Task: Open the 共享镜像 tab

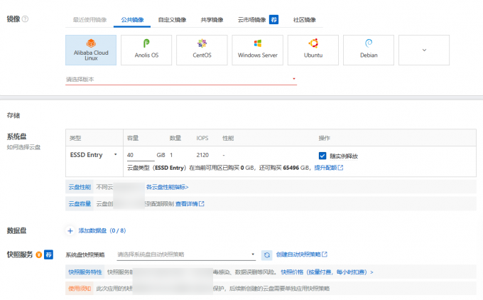Action: 212,20
